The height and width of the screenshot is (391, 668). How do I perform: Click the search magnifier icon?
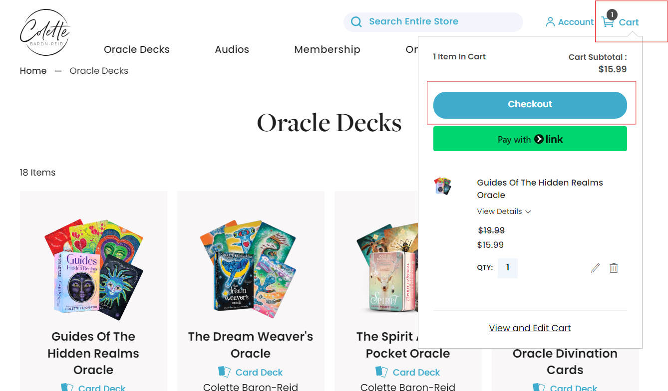(356, 22)
